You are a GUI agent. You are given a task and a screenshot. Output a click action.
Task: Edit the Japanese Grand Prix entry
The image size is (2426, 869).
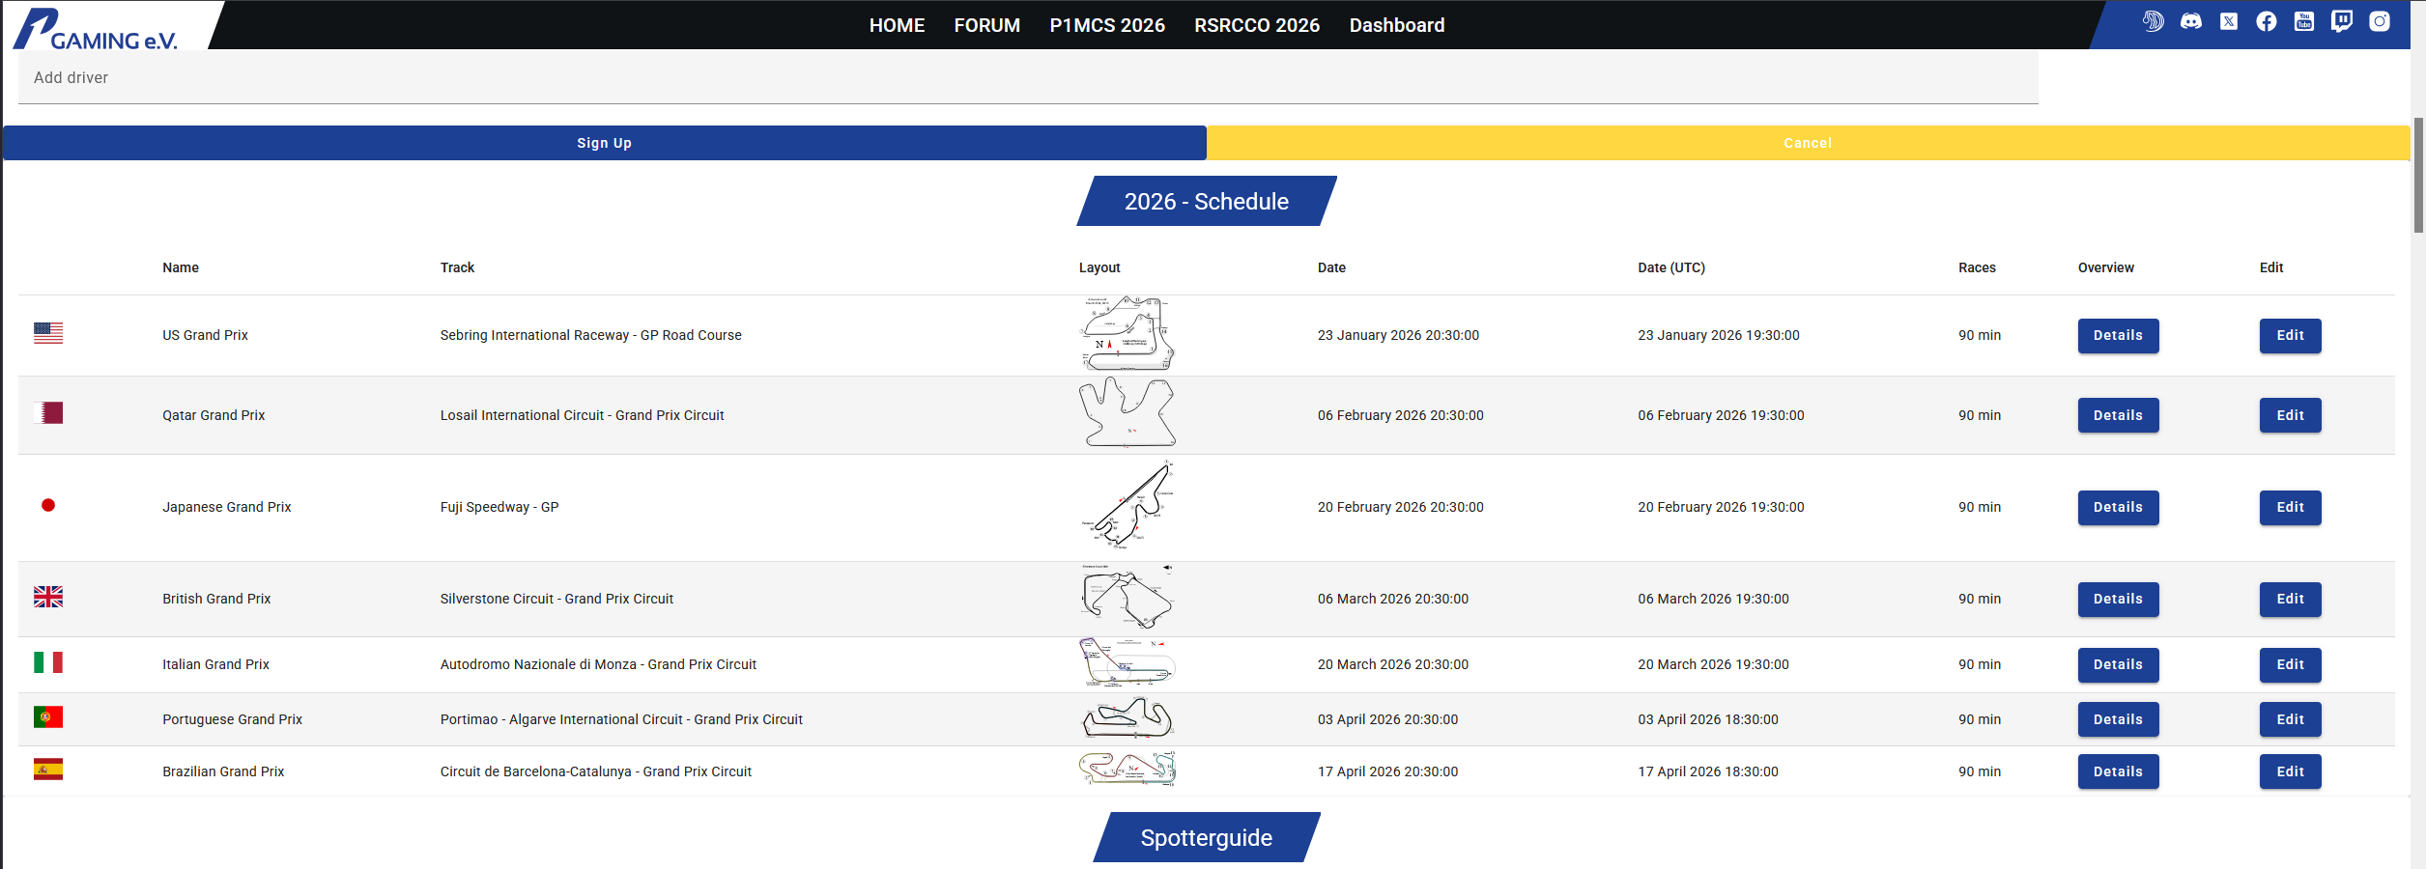(2289, 508)
